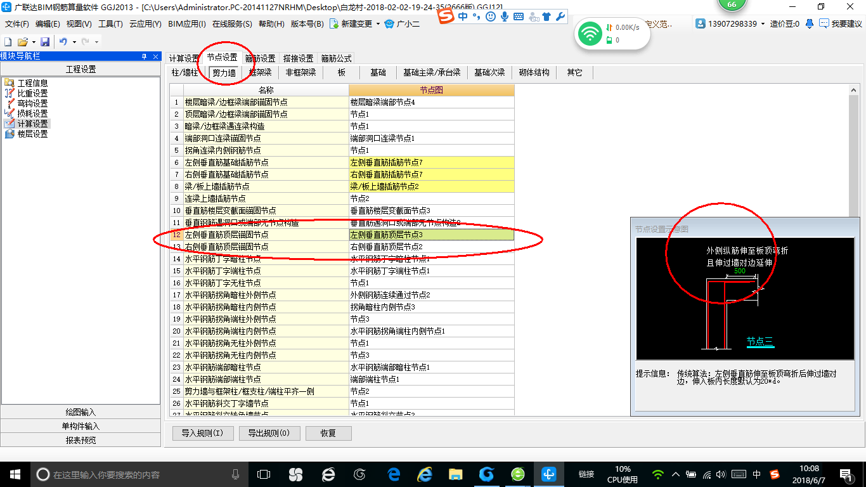Open File Explorer from the taskbar
The width and height of the screenshot is (866, 487).
tap(455, 474)
